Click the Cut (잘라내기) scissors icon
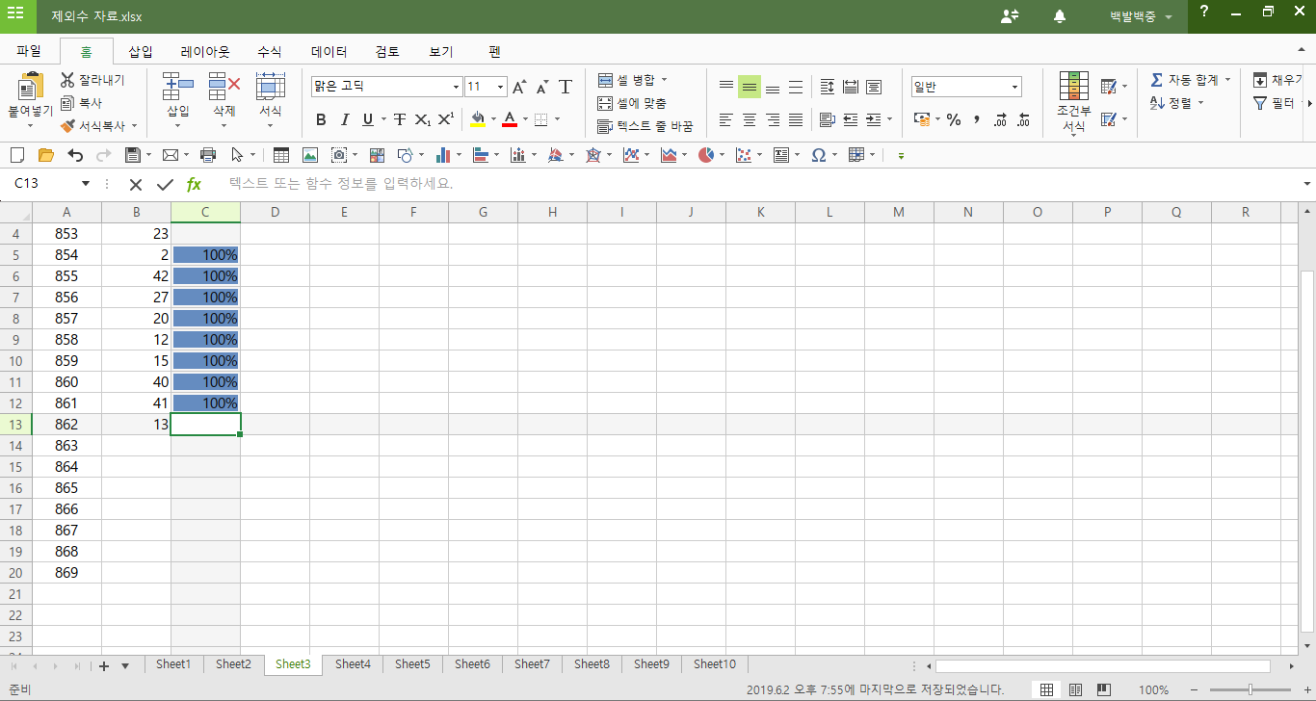 tap(67, 80)
